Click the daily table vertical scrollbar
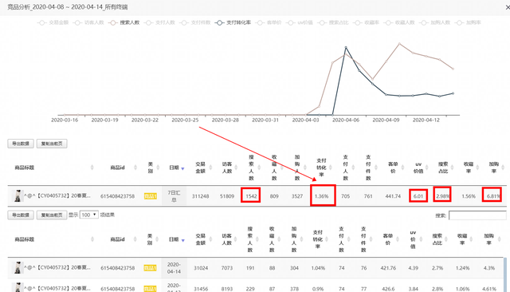The height and width of the screenshot is (292, 510). coord(505,274)
